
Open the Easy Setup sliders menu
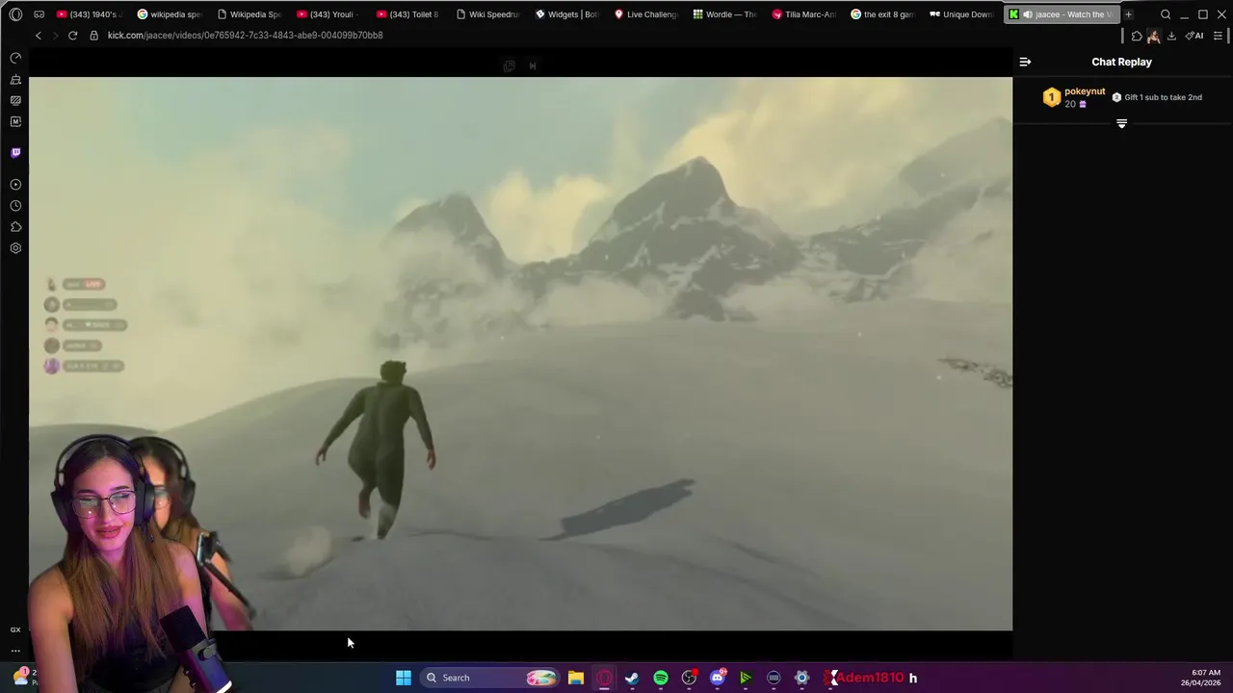pos(1218,36)
